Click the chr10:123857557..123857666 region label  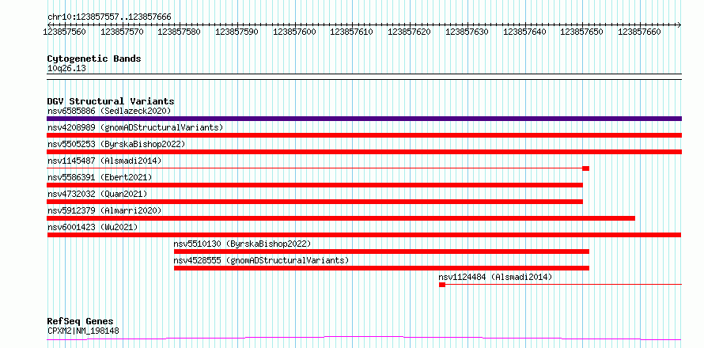109,17
